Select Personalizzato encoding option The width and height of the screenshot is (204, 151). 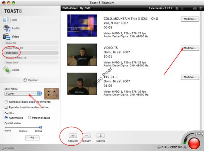[x=29, y=118]
